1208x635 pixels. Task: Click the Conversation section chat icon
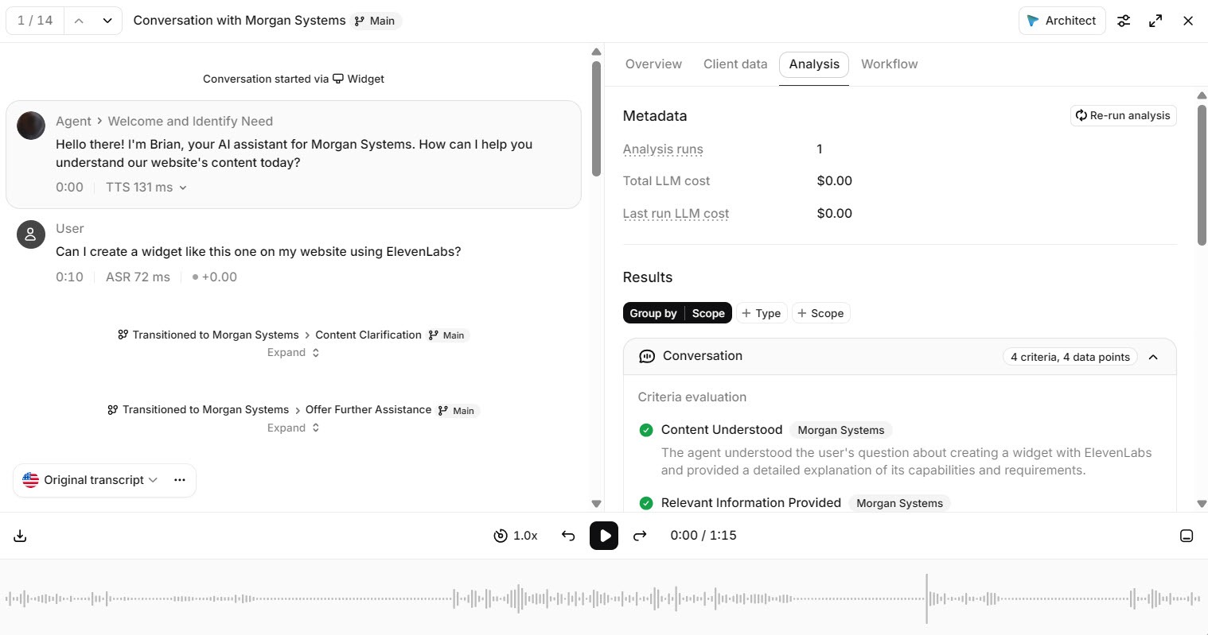coord(647,357)
